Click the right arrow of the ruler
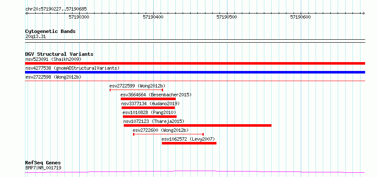 point(364,13)
